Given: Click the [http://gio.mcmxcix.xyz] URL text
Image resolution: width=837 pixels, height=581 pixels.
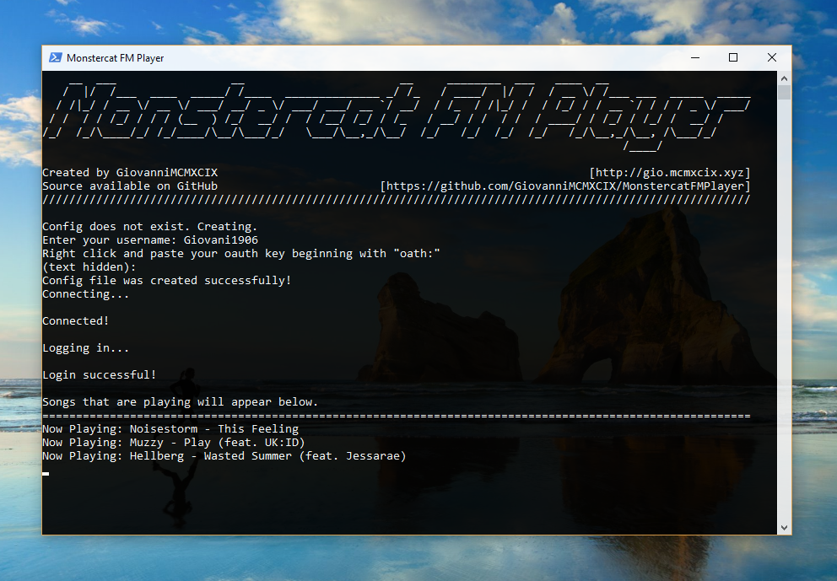Looking at the screenshot, I should 670,172.
